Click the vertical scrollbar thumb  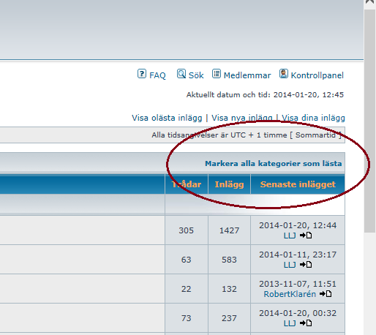pos(369,121)
